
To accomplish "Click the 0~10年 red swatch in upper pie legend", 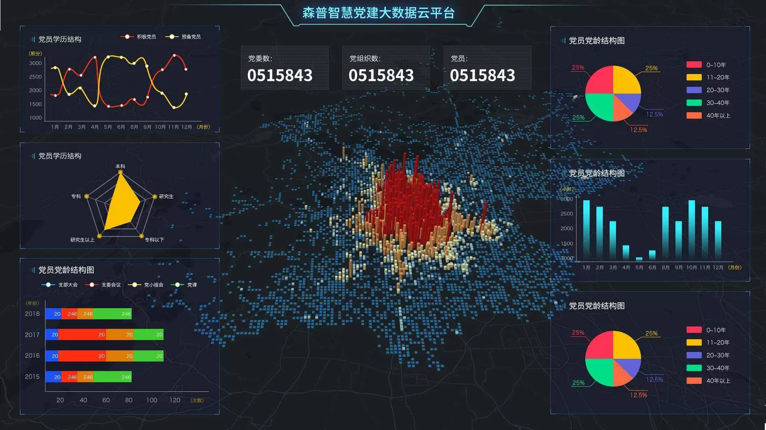I will tap(694, 64).
